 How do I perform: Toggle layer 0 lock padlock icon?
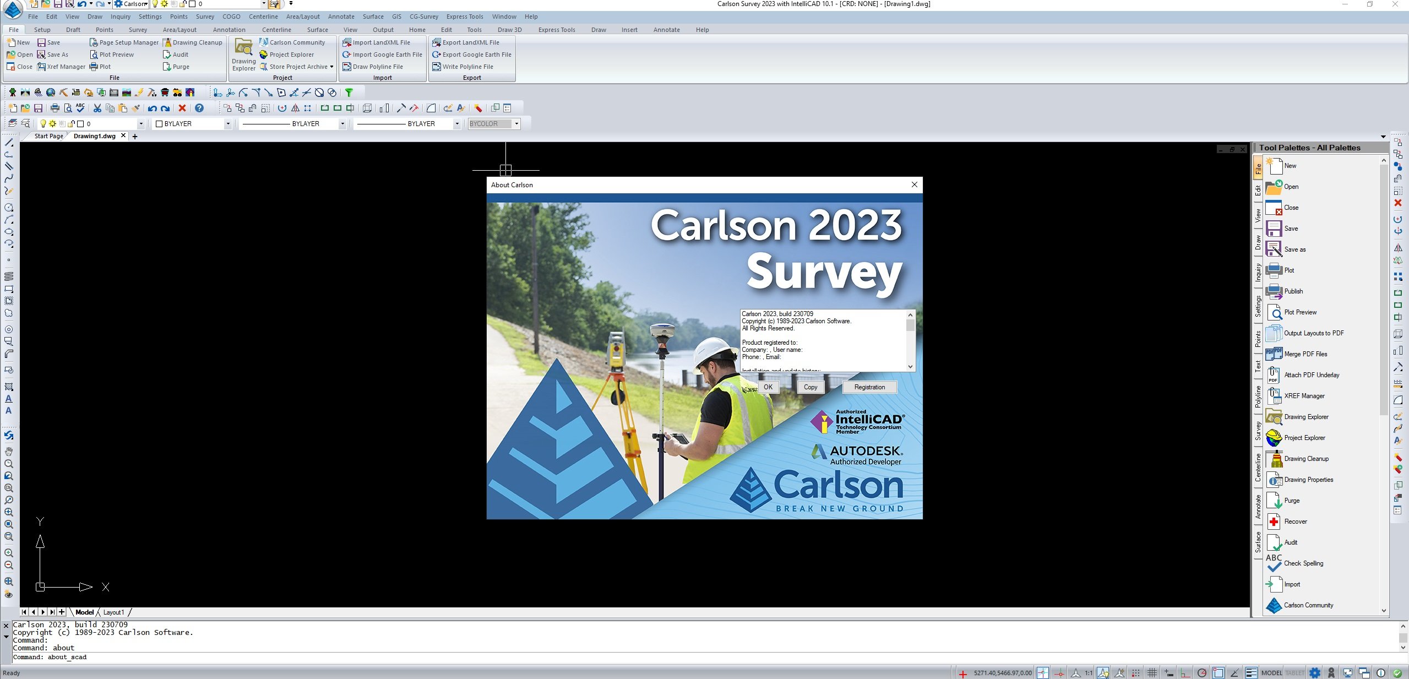coord(71,124)
